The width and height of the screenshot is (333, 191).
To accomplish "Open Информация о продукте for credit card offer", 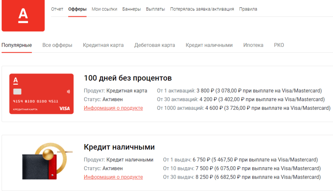I will coord(113,108).
